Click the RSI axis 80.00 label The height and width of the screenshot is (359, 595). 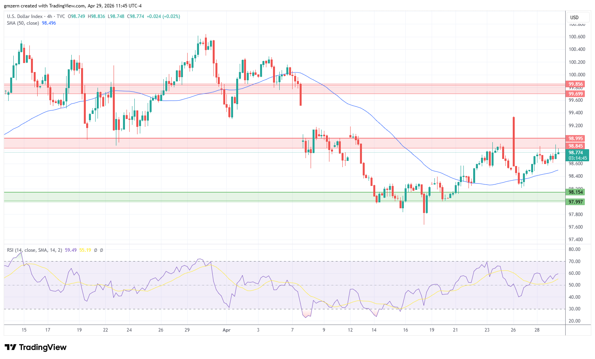pos(575,249)
